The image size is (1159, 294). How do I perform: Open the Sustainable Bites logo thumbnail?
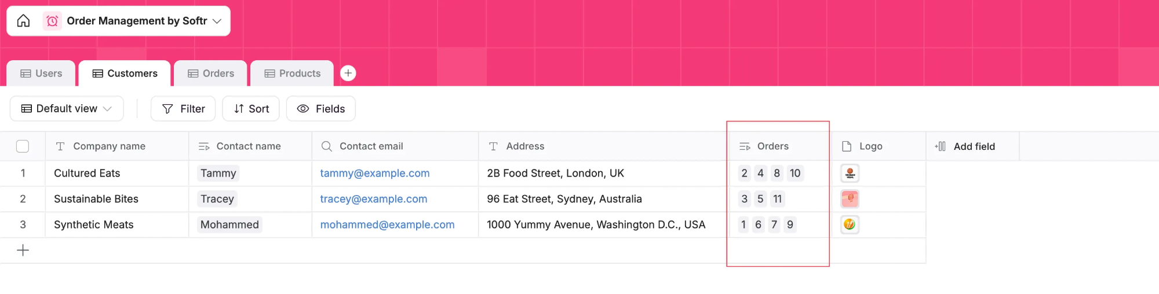click(x=850, y=199)
